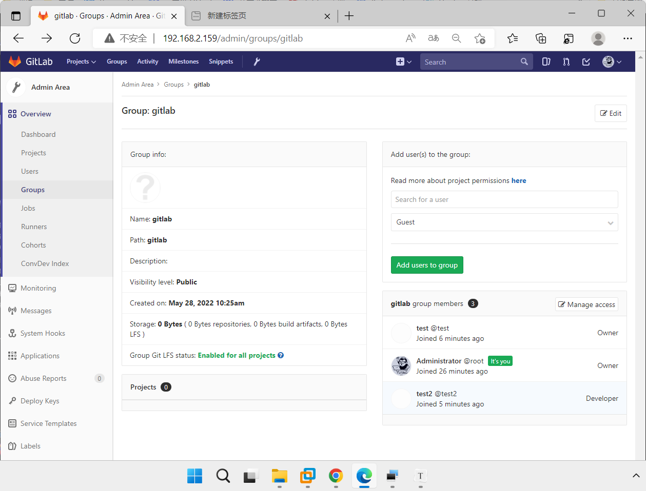Open Runners in the sidebar

click(x=34, y=227)
